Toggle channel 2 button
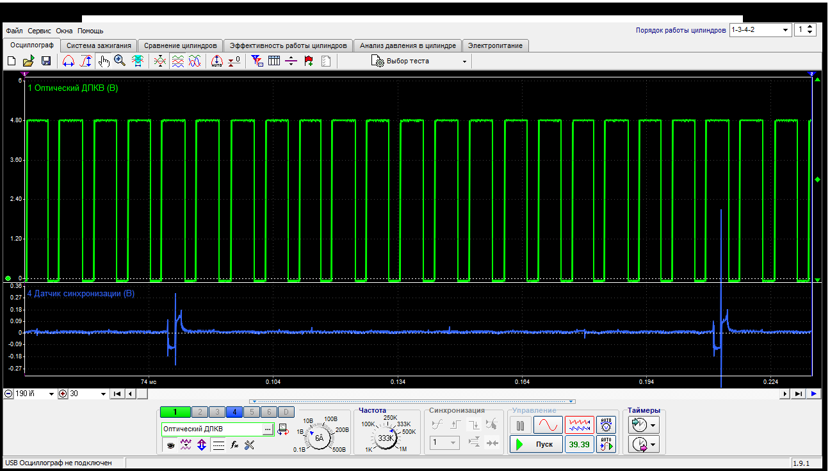 (200, 412)
